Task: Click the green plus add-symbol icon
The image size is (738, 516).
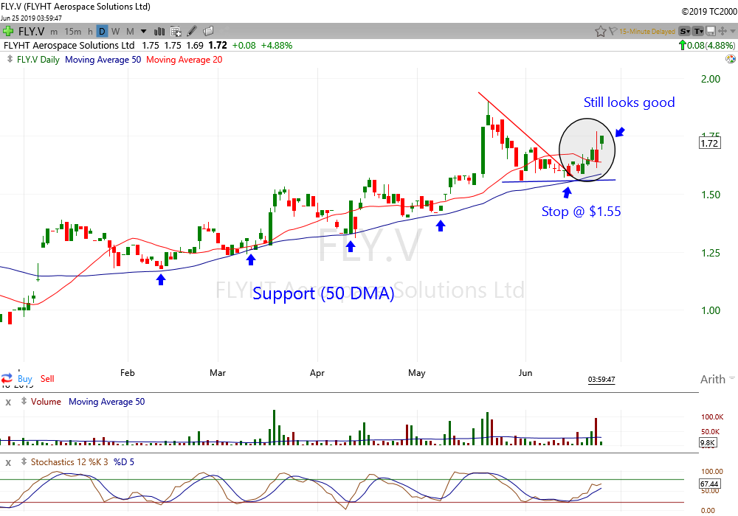Action: (7, 32)
